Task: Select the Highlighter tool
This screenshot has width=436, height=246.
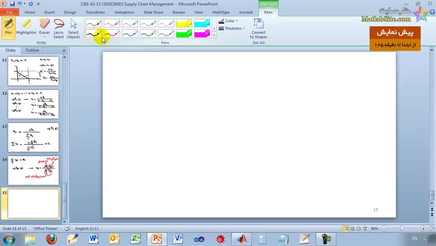Action: (x=26, y=28)
